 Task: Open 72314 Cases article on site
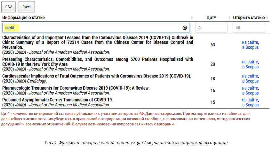(250, 42)
